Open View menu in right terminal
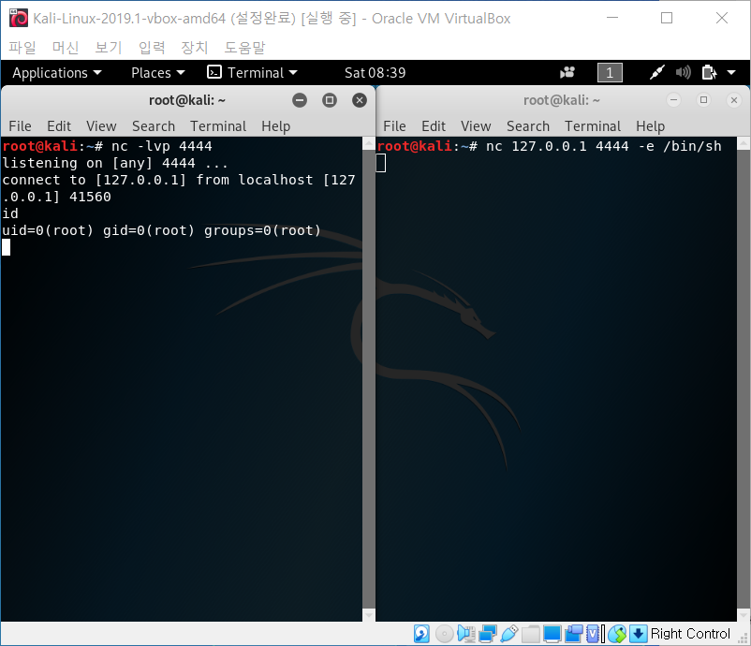 pos(476,126)
